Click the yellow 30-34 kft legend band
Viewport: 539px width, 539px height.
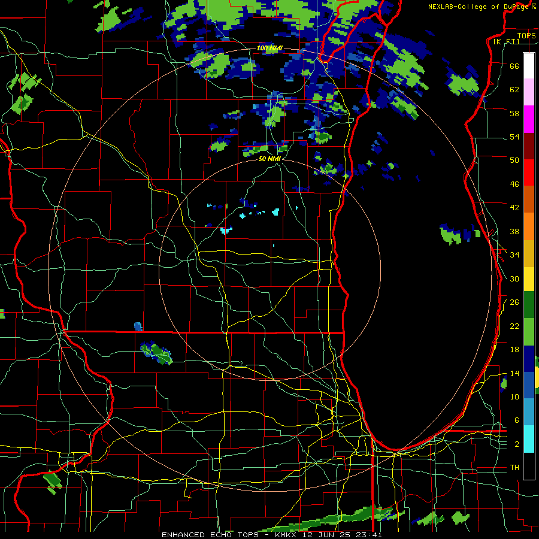[529, 279]
